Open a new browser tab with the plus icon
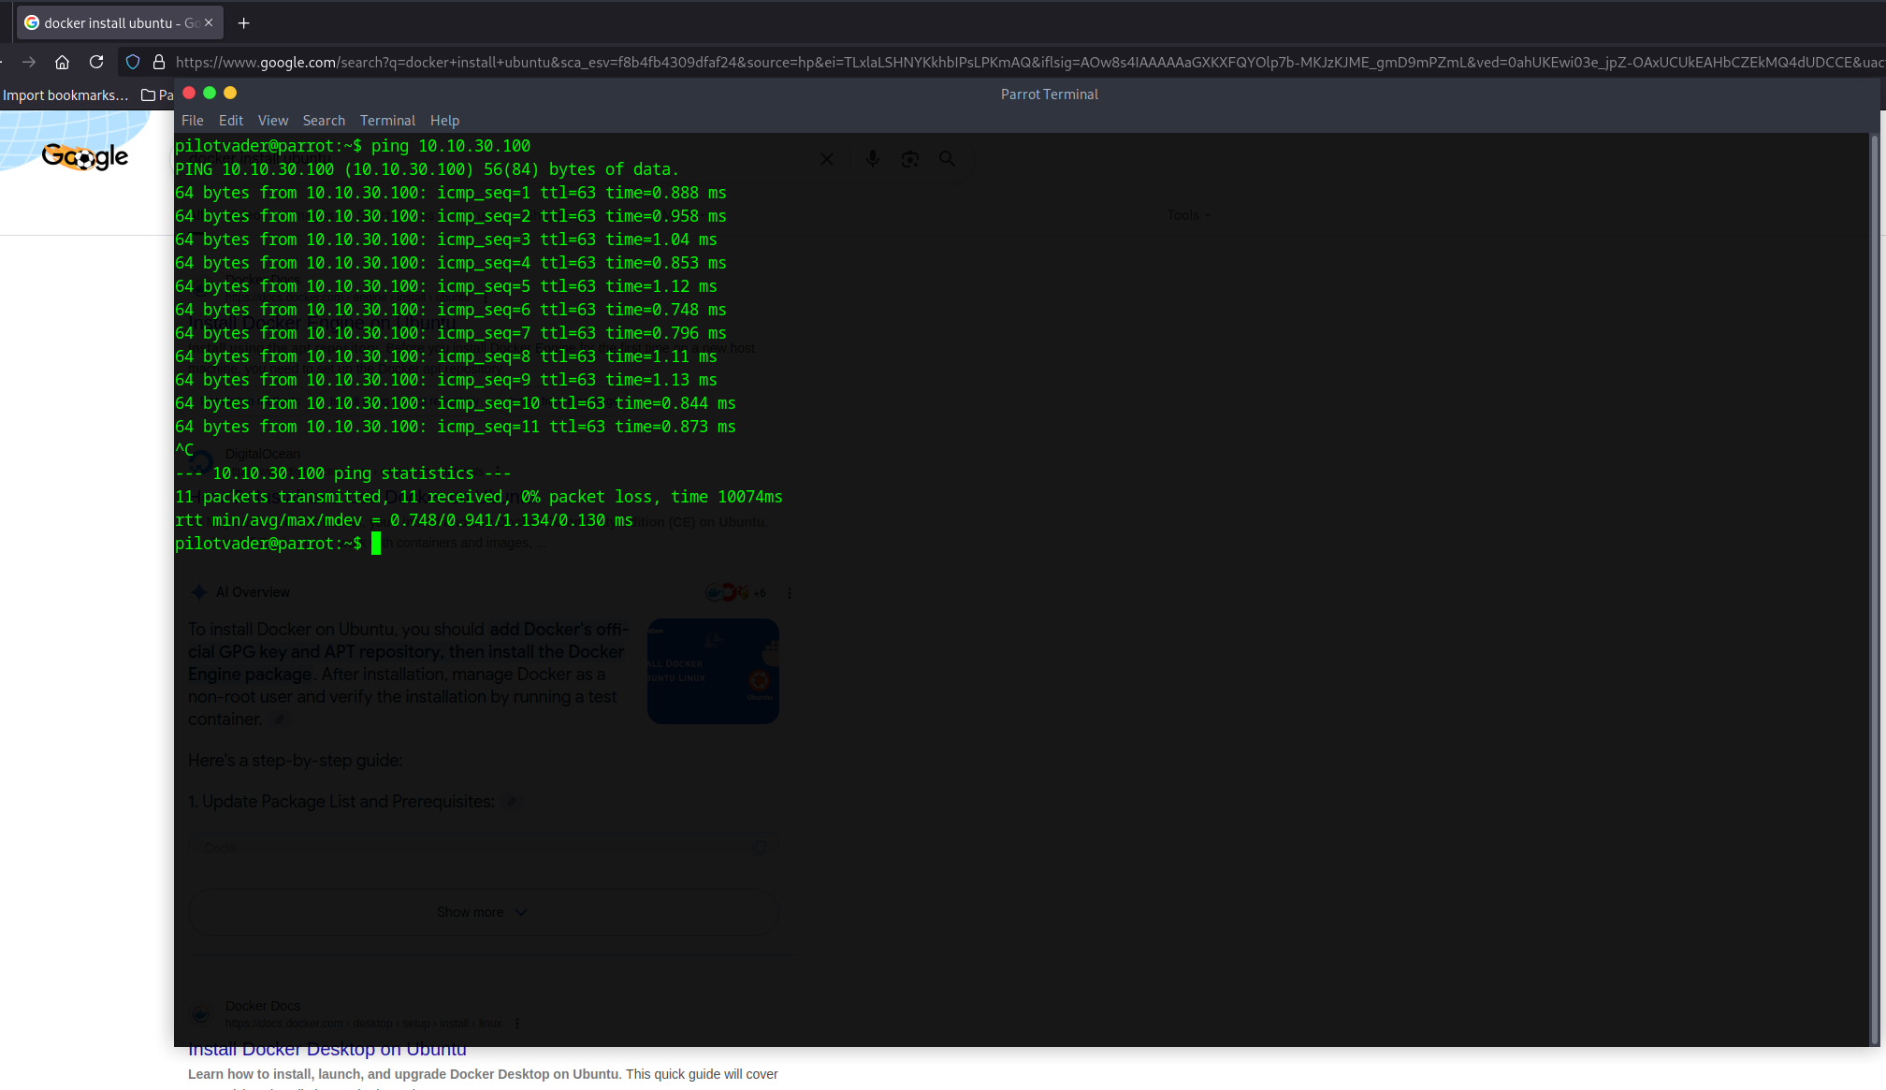The image size is (1886, 1090). tap(243, 22)
